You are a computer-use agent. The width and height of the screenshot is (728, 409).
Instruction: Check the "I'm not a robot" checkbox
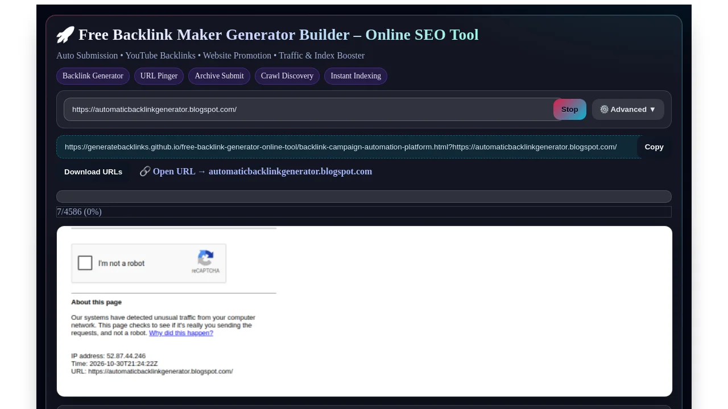pyautogui.click(x=85, y=263)
